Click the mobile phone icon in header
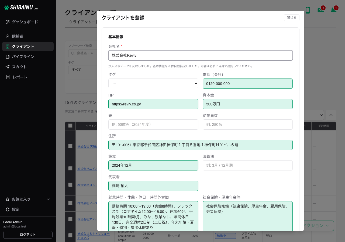This screenshot has width=345, height=242. pos(308,10)
